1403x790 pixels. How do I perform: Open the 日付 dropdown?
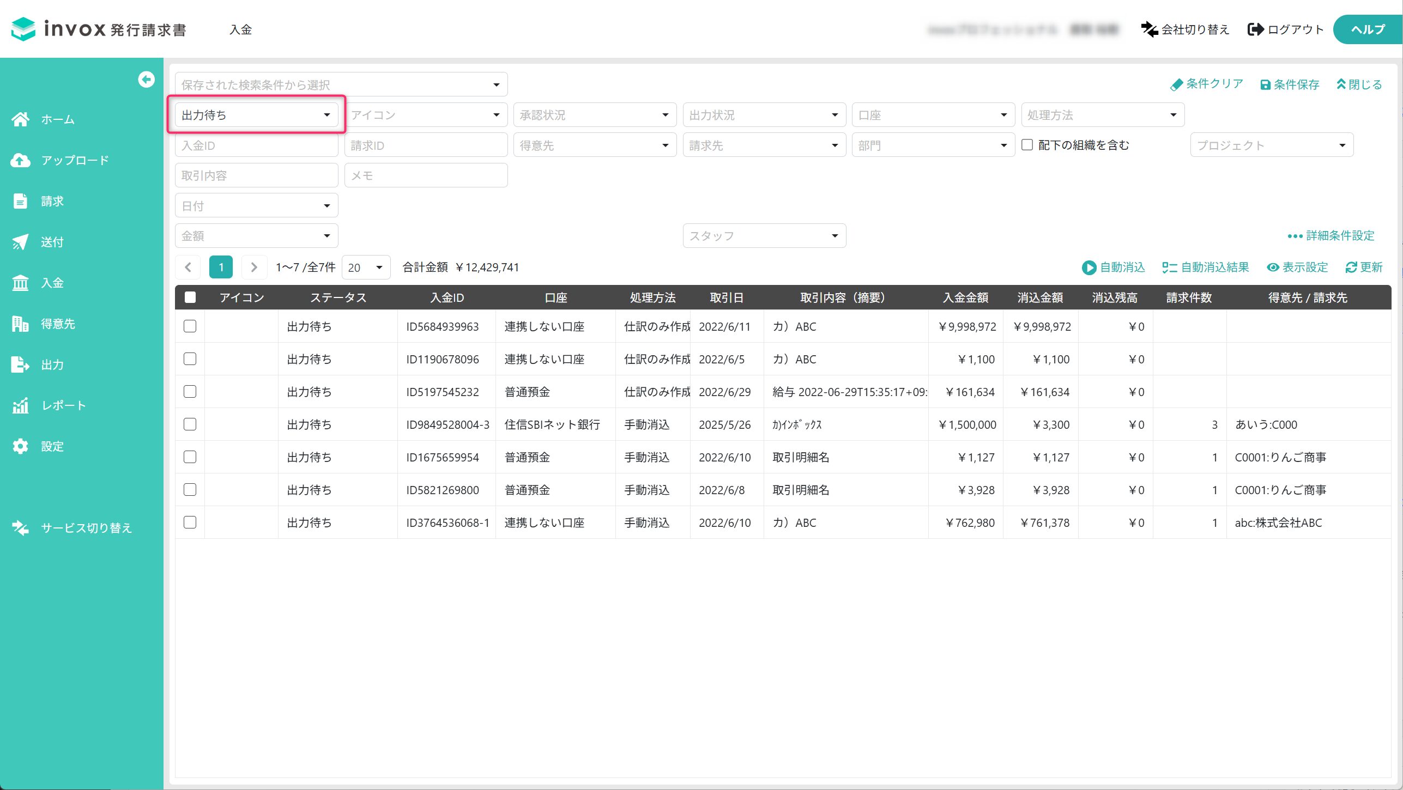[x=257, y=206]
